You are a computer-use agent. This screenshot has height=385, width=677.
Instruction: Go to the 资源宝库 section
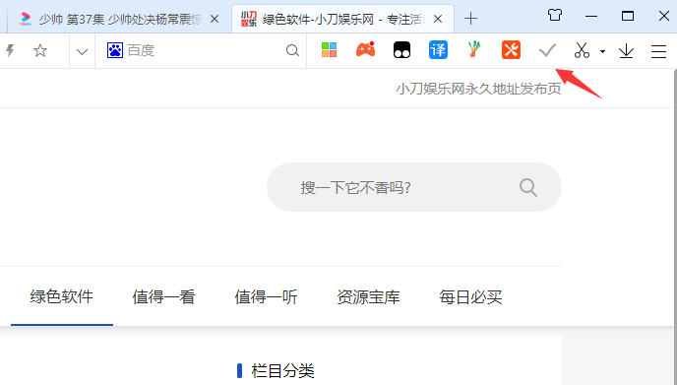click(x=368, y=296)
